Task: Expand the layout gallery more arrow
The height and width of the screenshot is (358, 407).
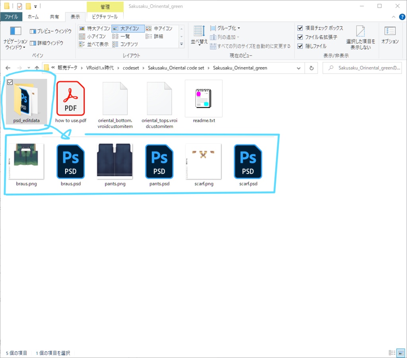Action: (x=181, y=45)
